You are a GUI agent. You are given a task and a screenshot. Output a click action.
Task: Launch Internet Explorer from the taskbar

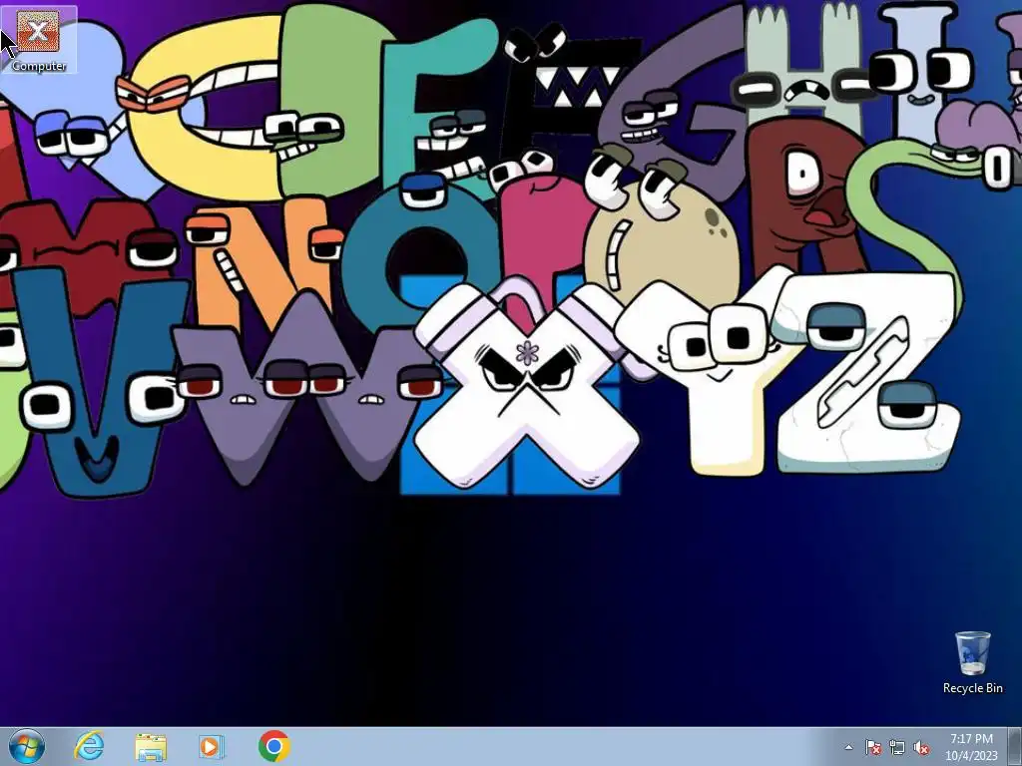pos(89,746)
